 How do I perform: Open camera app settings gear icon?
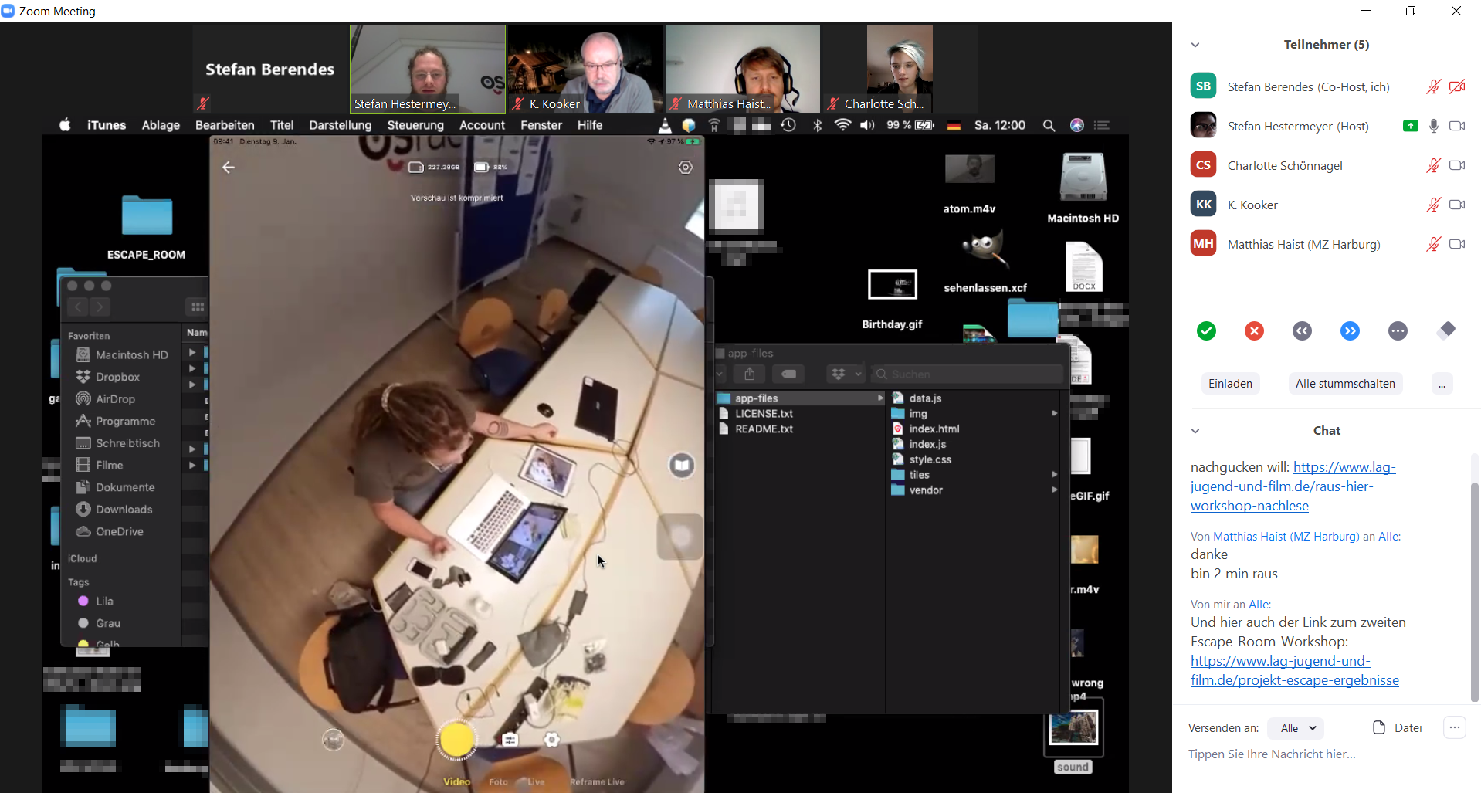(x=686, y=168)
